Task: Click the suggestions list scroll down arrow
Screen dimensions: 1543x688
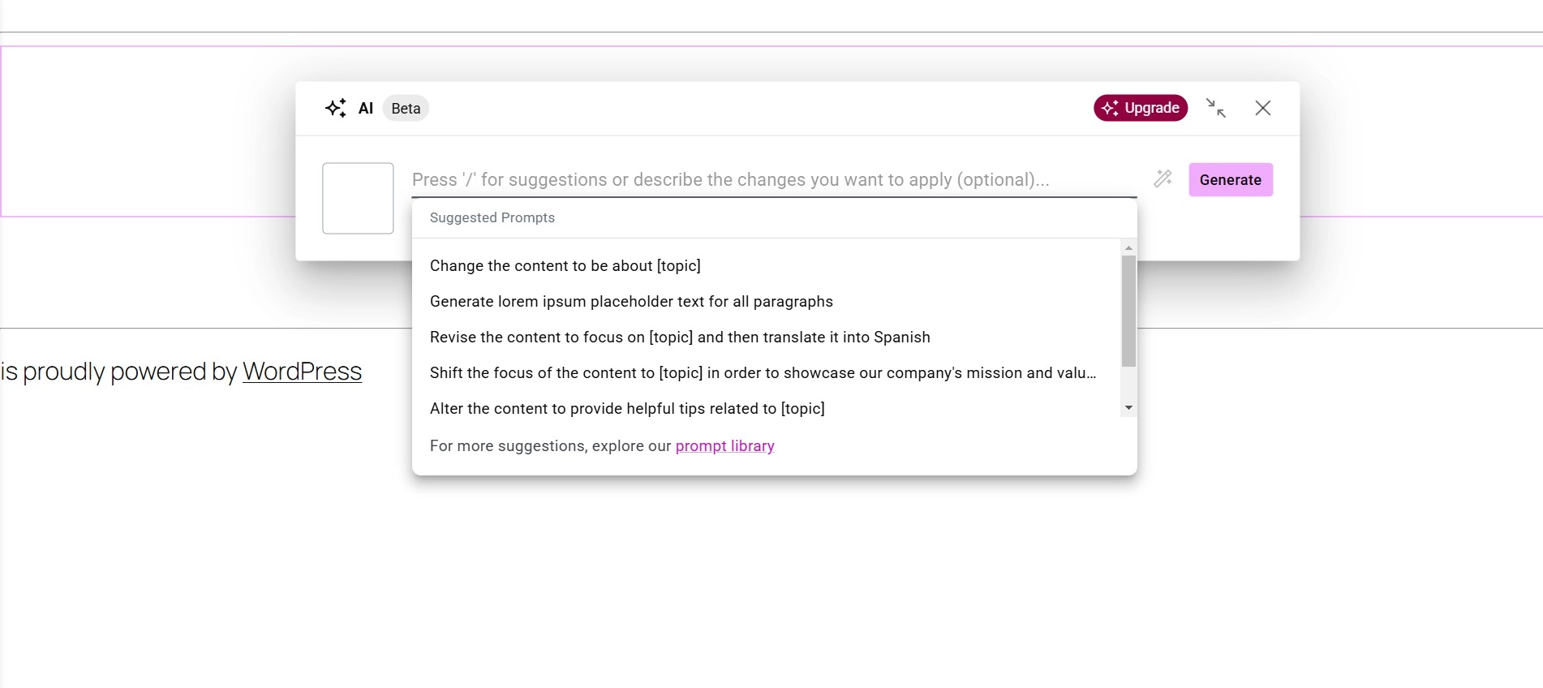Action: pyautogui.click(x=1128, y=408)
